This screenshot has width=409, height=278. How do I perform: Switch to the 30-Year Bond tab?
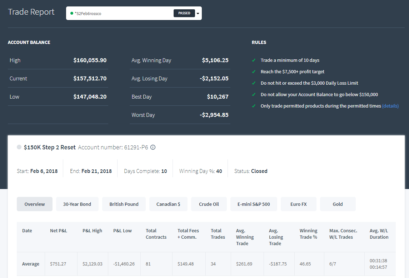pyautogui.click(x=77, y=204)
